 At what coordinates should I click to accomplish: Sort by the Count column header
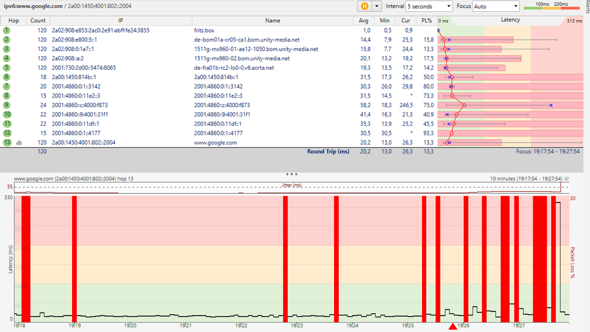[x=38, y=21]
